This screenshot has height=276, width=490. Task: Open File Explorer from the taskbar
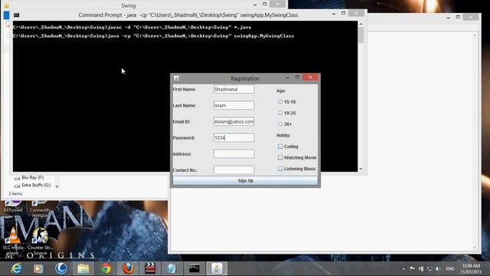[x=83, y=268]
